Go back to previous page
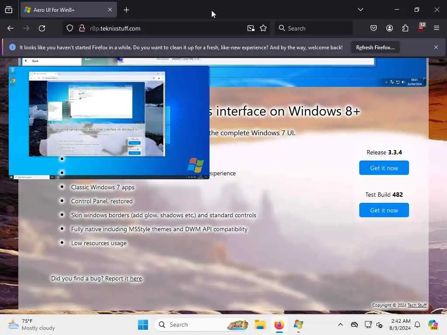447x335 pixels. tap(10, 28)
